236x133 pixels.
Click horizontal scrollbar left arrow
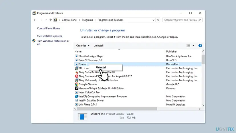pos(75,109)
